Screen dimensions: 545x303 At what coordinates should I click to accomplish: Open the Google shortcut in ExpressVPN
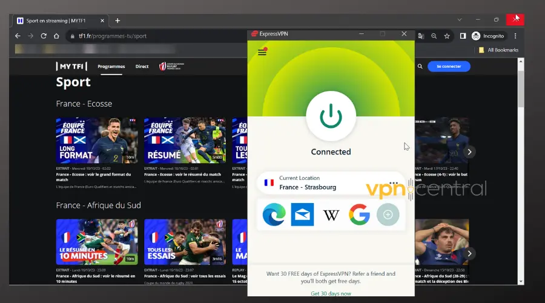[359, 215]
